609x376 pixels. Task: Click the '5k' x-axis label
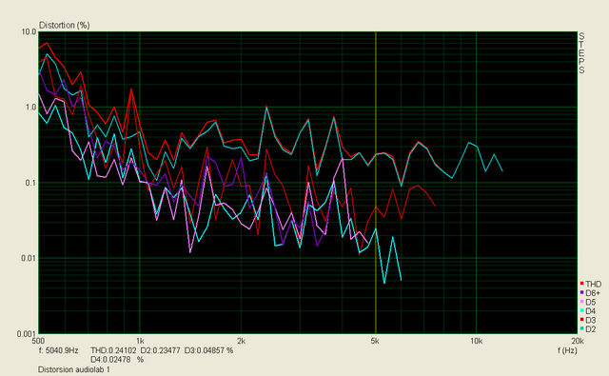coord(375,341)
